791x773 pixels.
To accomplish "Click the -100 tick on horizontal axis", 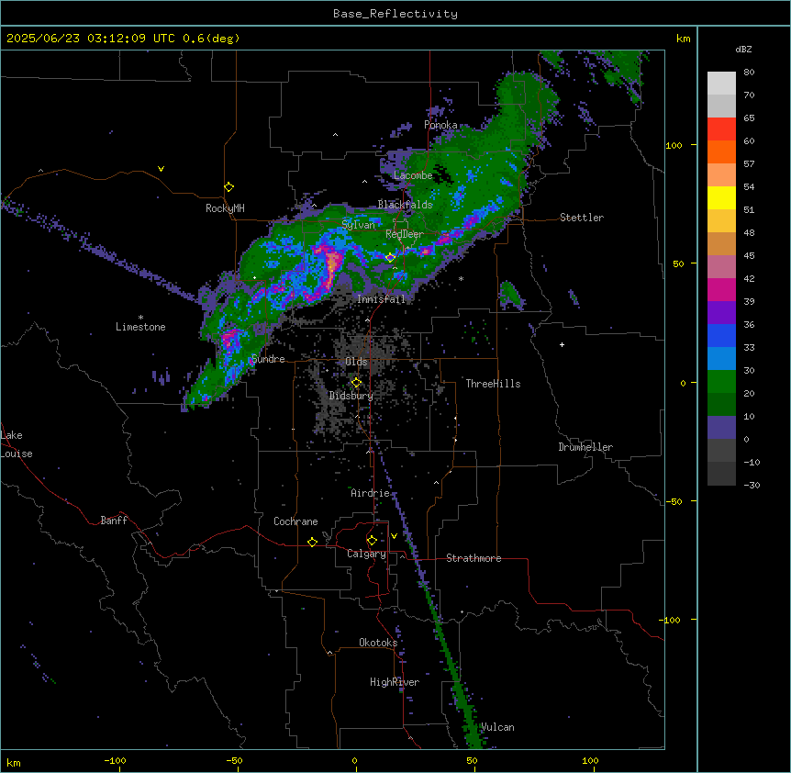I will 115,761.
